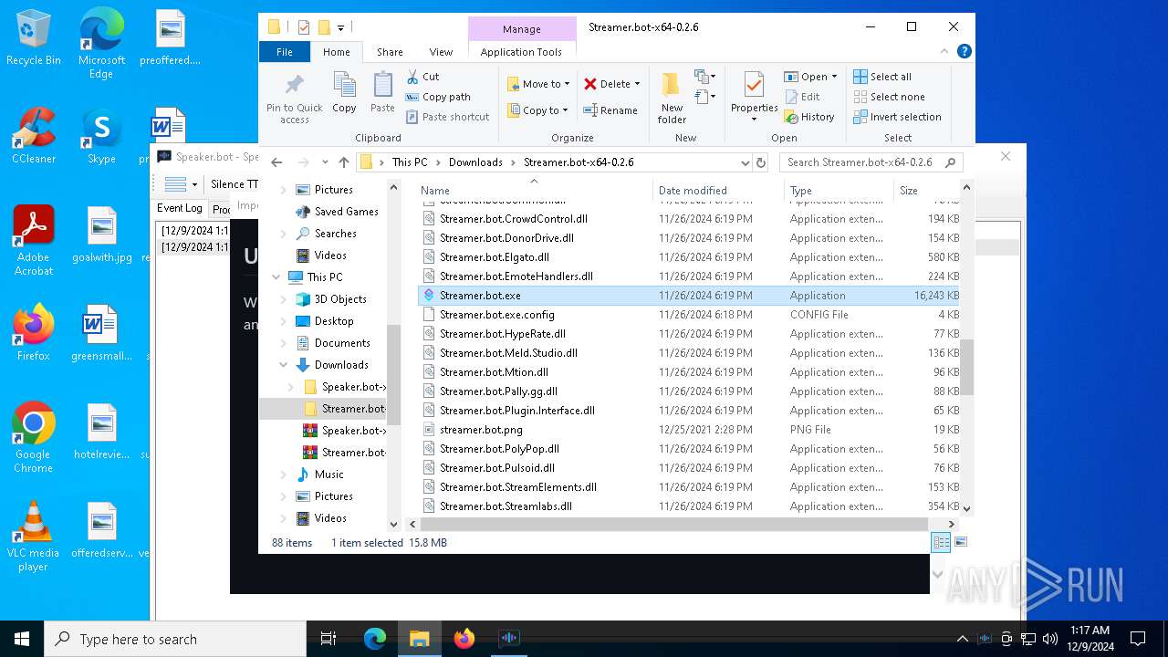Click Select none

tap(889, 97)
